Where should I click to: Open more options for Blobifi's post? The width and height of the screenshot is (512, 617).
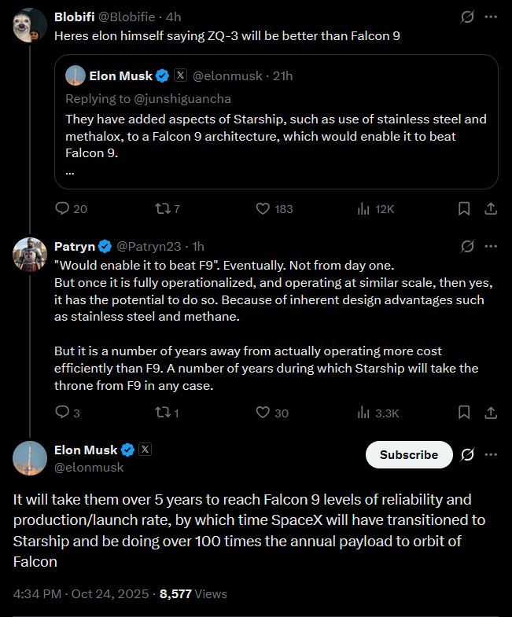(491, 17)
